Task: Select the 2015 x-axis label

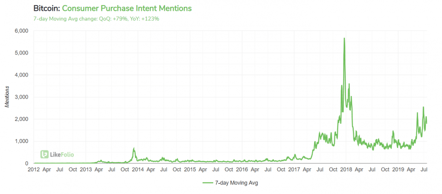Action: coord(190,170)
